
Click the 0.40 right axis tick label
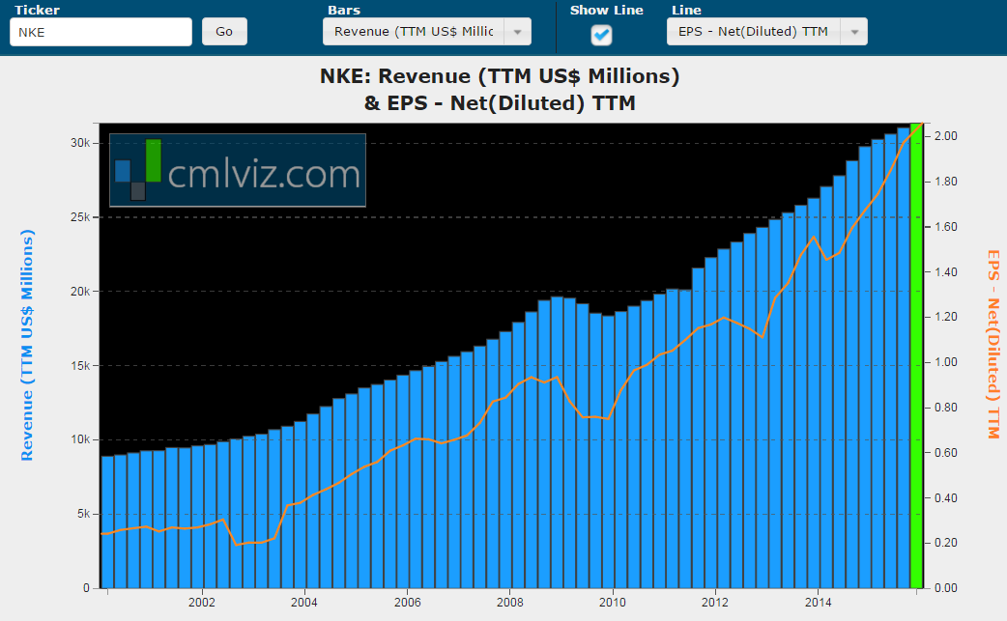(x=945, y=497)
